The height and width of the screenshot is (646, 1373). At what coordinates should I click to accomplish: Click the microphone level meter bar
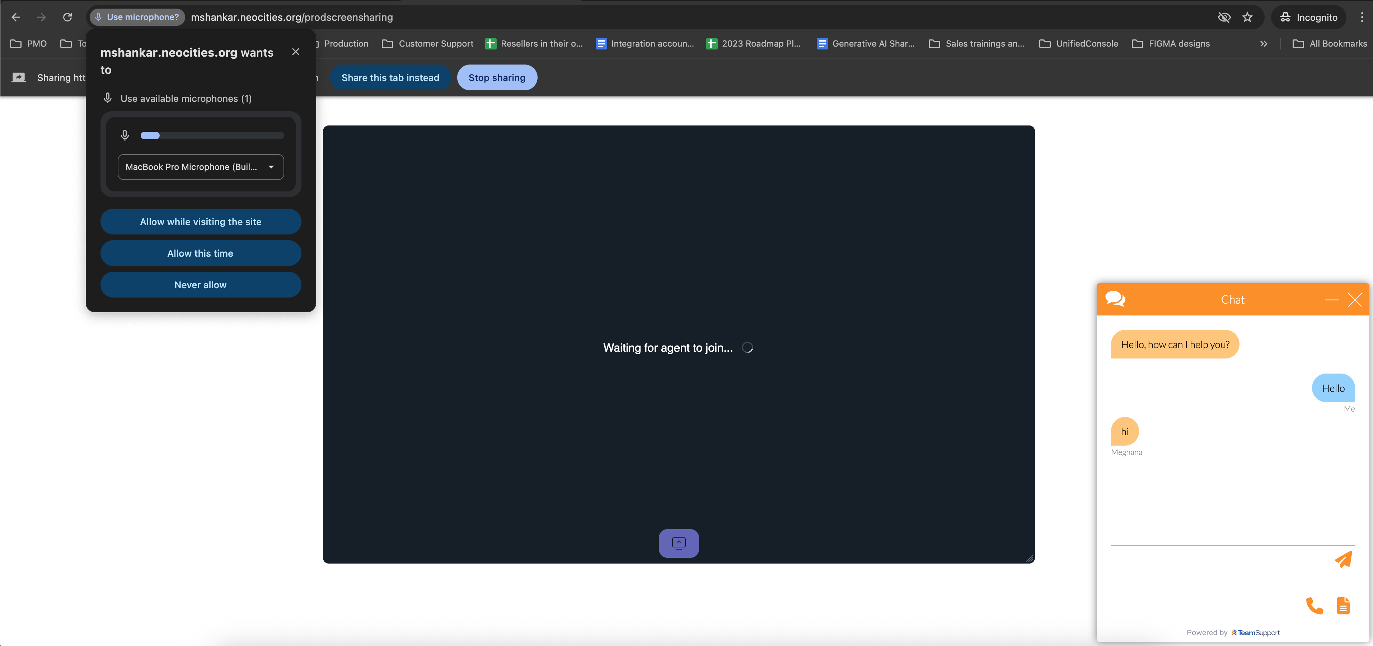click(212, 135)
